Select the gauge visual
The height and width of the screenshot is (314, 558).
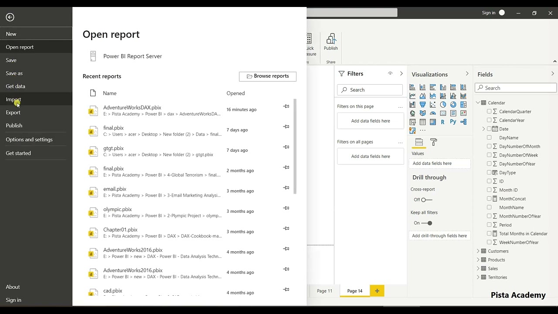[433, 113]
